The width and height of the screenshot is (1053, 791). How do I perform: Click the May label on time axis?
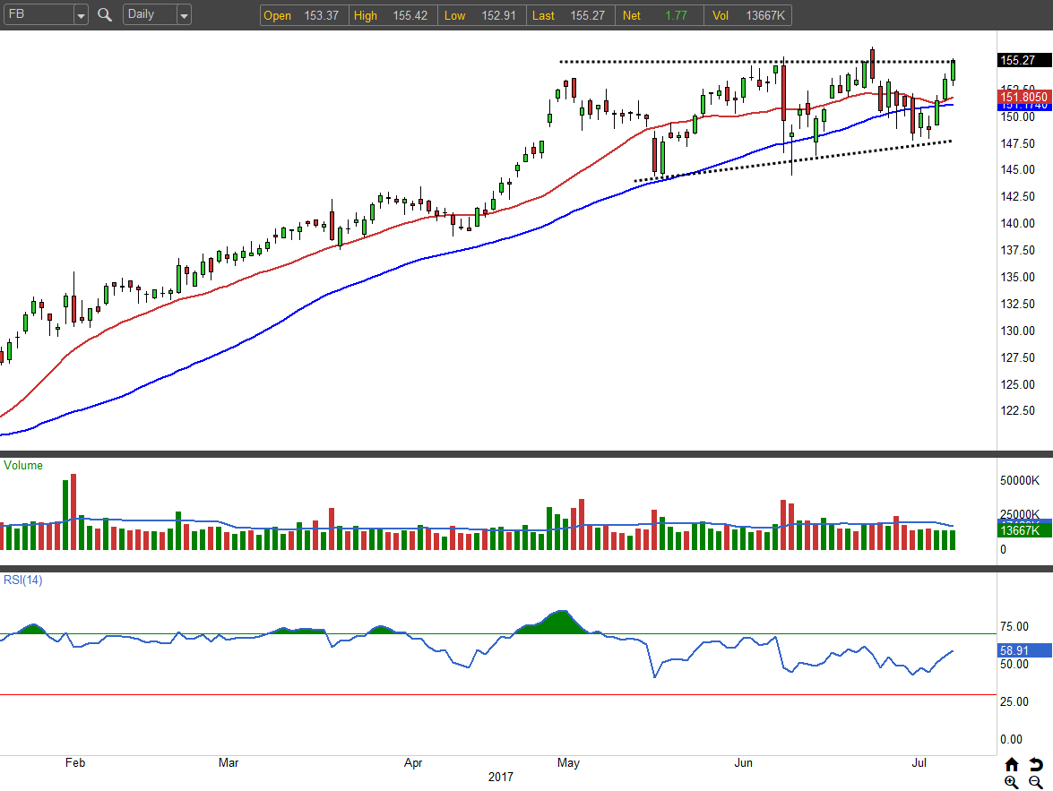point(568,763)
